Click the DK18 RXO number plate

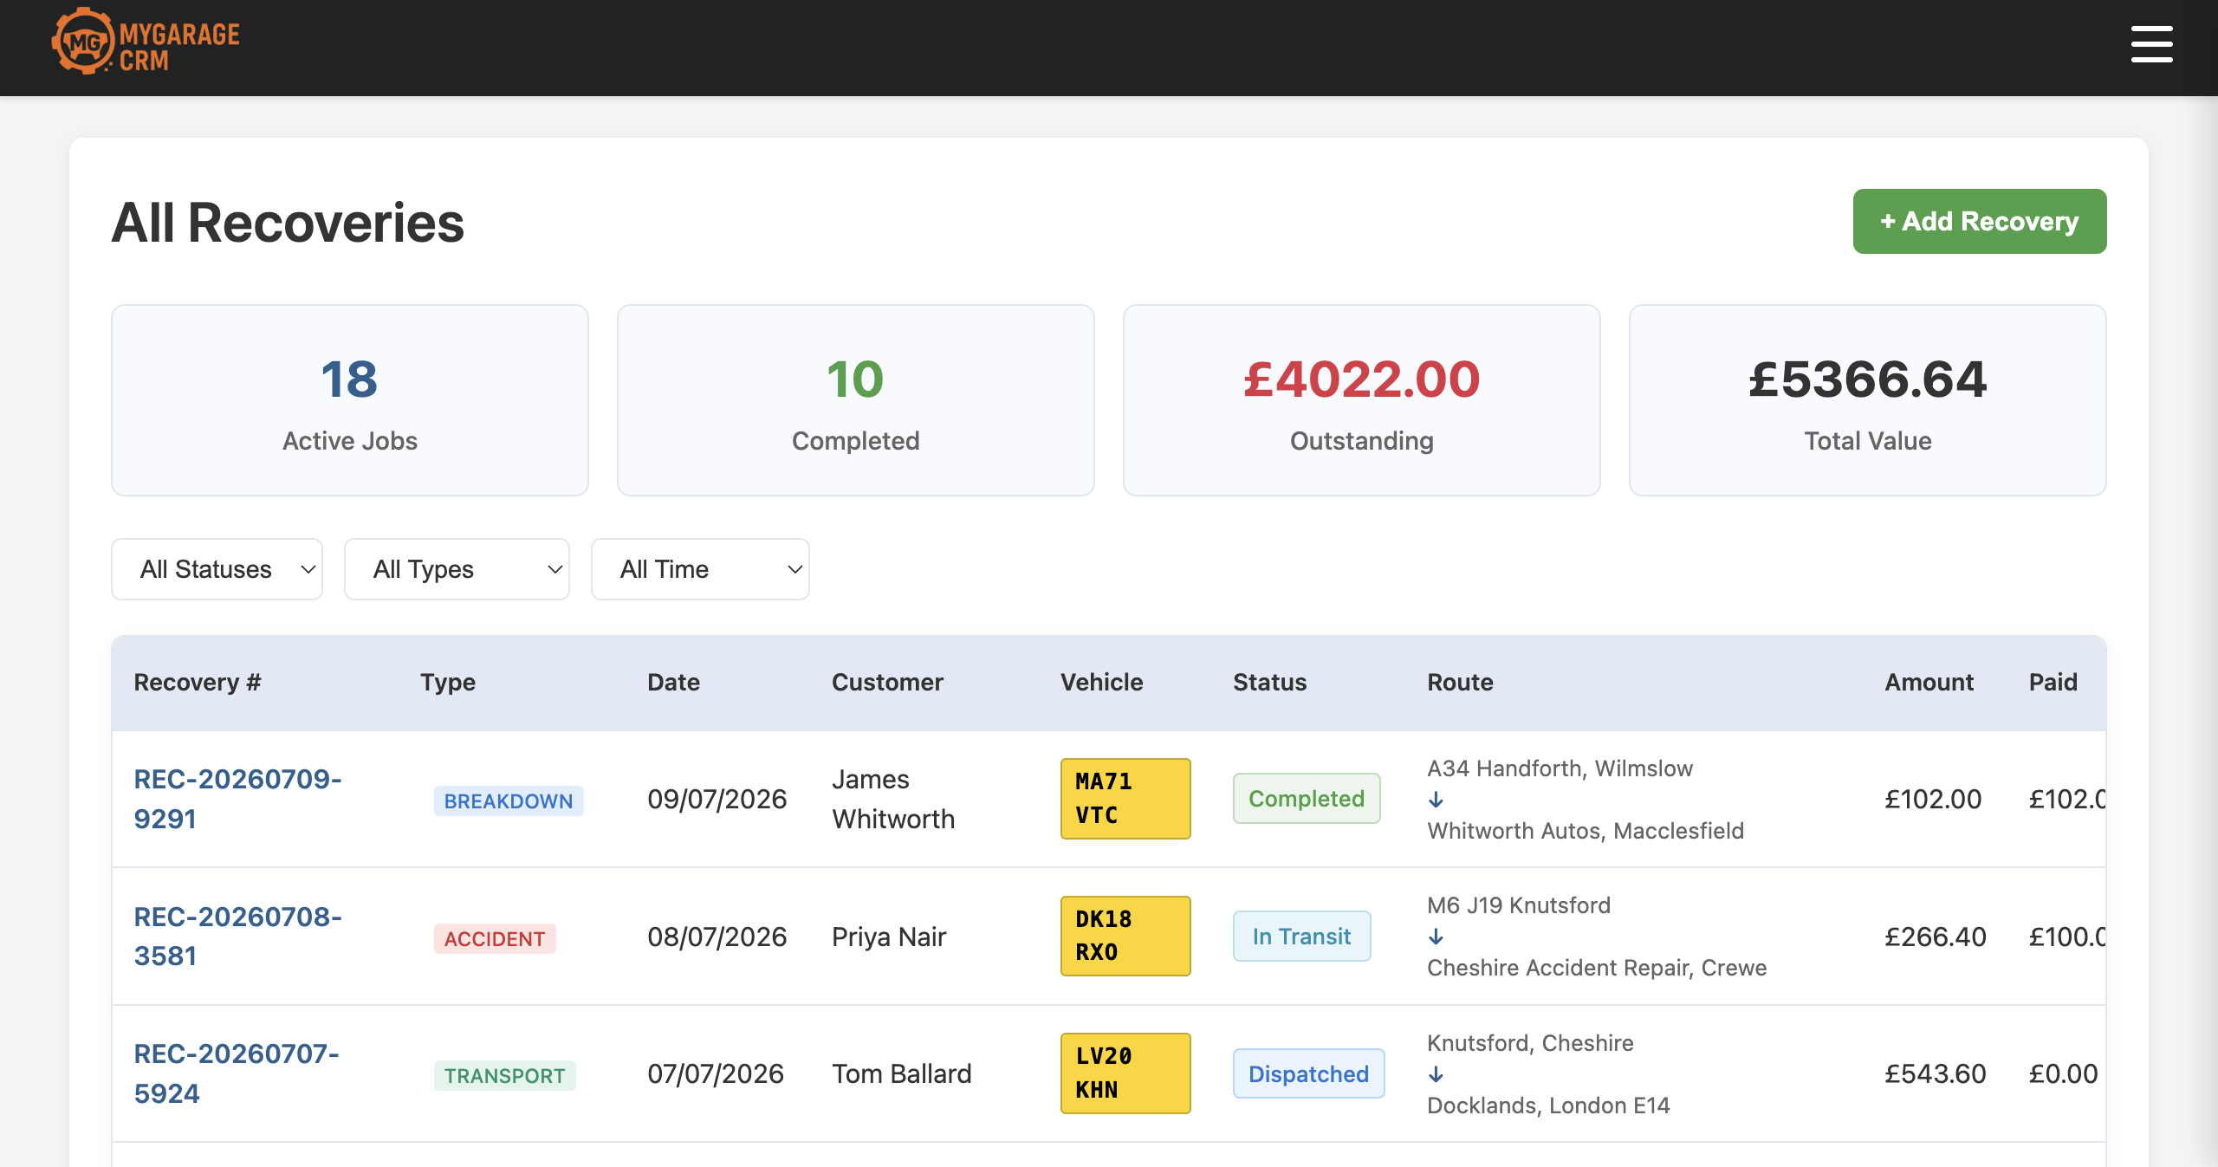1125,936
